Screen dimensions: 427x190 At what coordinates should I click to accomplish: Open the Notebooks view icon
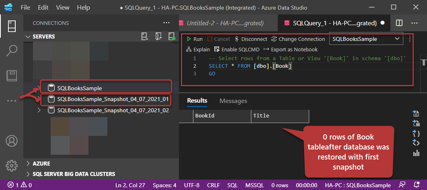[x=12, y=76]
